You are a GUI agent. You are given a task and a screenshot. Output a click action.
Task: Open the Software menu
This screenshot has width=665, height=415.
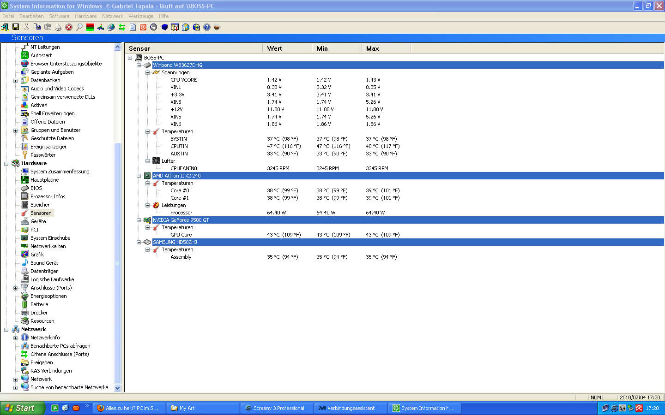[x=59, y=16]
